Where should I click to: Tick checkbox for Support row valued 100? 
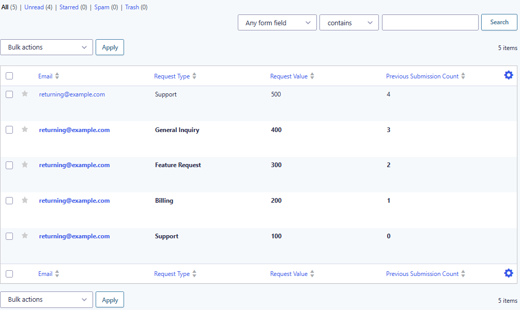9,236
